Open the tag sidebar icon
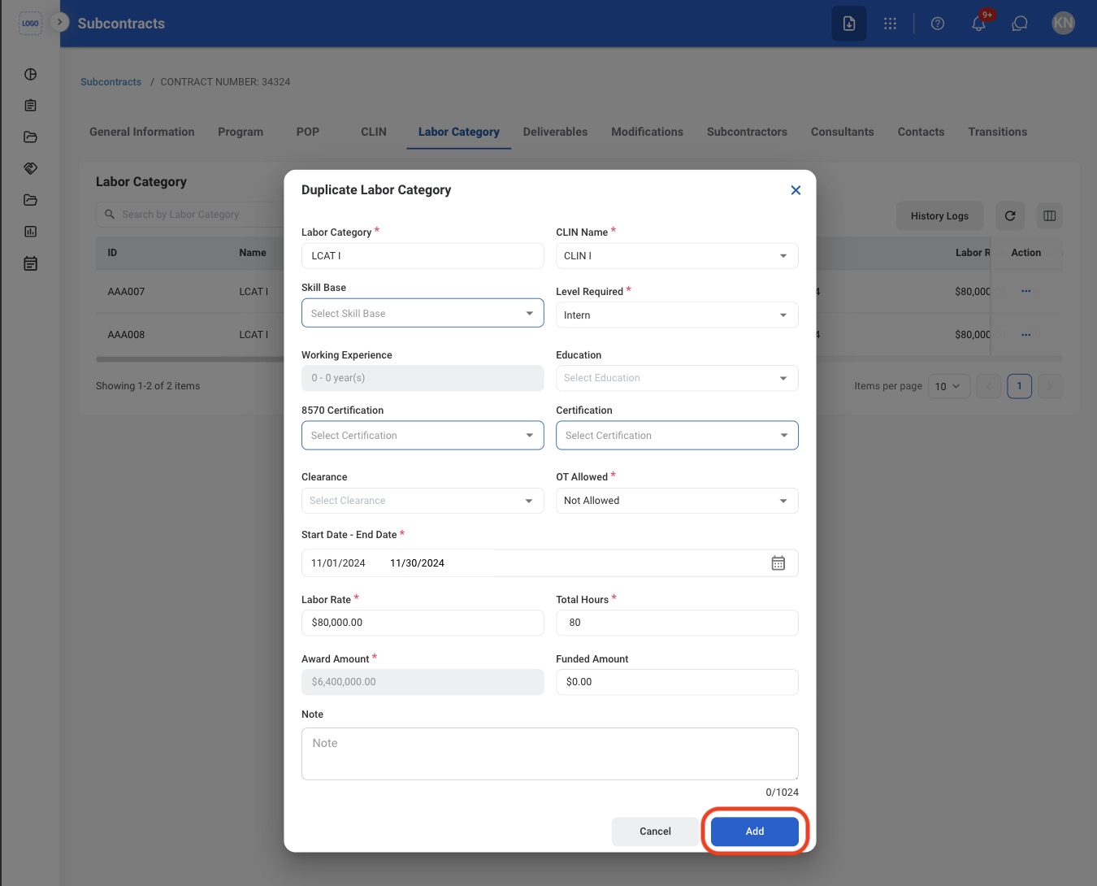Screen dimensions: 1097x886 click(31, 168)
